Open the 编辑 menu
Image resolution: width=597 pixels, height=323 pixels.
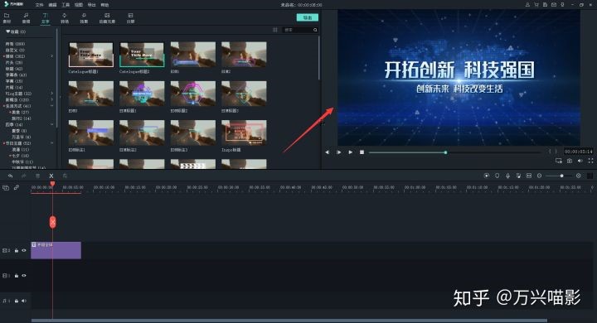click(52, 5)
